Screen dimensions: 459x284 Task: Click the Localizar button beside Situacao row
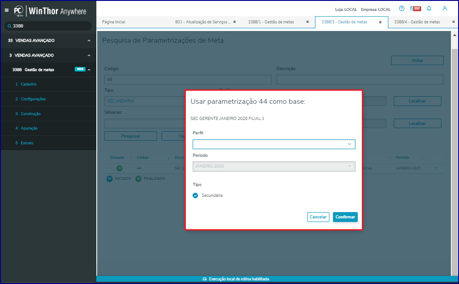[417, 123]
